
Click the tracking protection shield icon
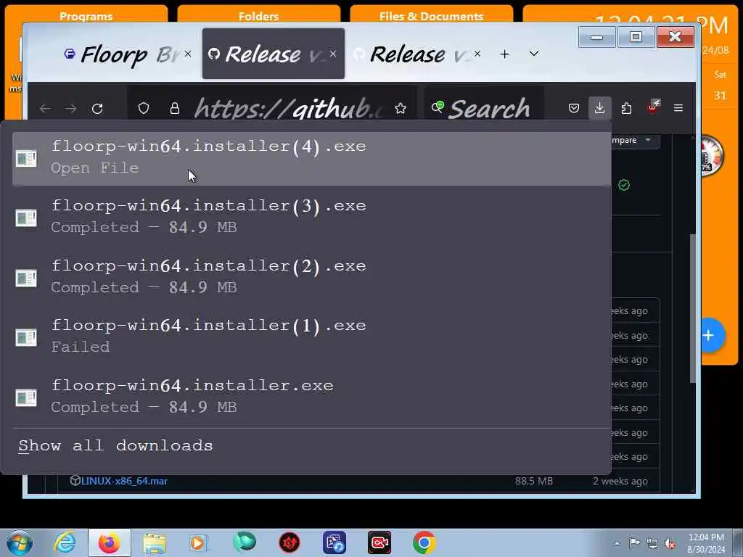[x=144, y=109]
